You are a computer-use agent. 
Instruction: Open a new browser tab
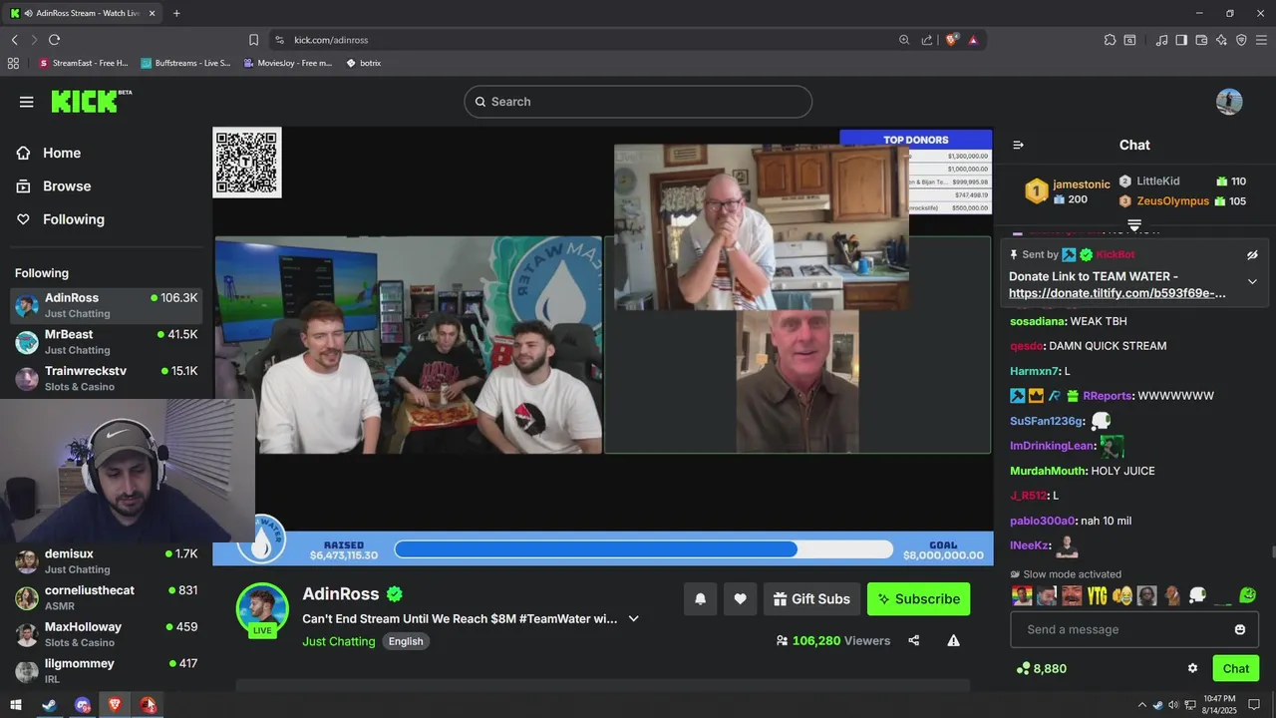tap(176, 13)
